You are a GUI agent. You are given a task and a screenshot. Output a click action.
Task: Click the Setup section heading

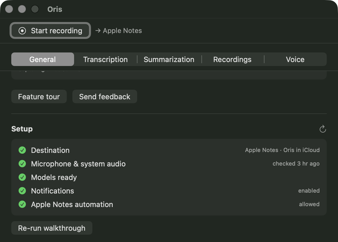[22, 129]
